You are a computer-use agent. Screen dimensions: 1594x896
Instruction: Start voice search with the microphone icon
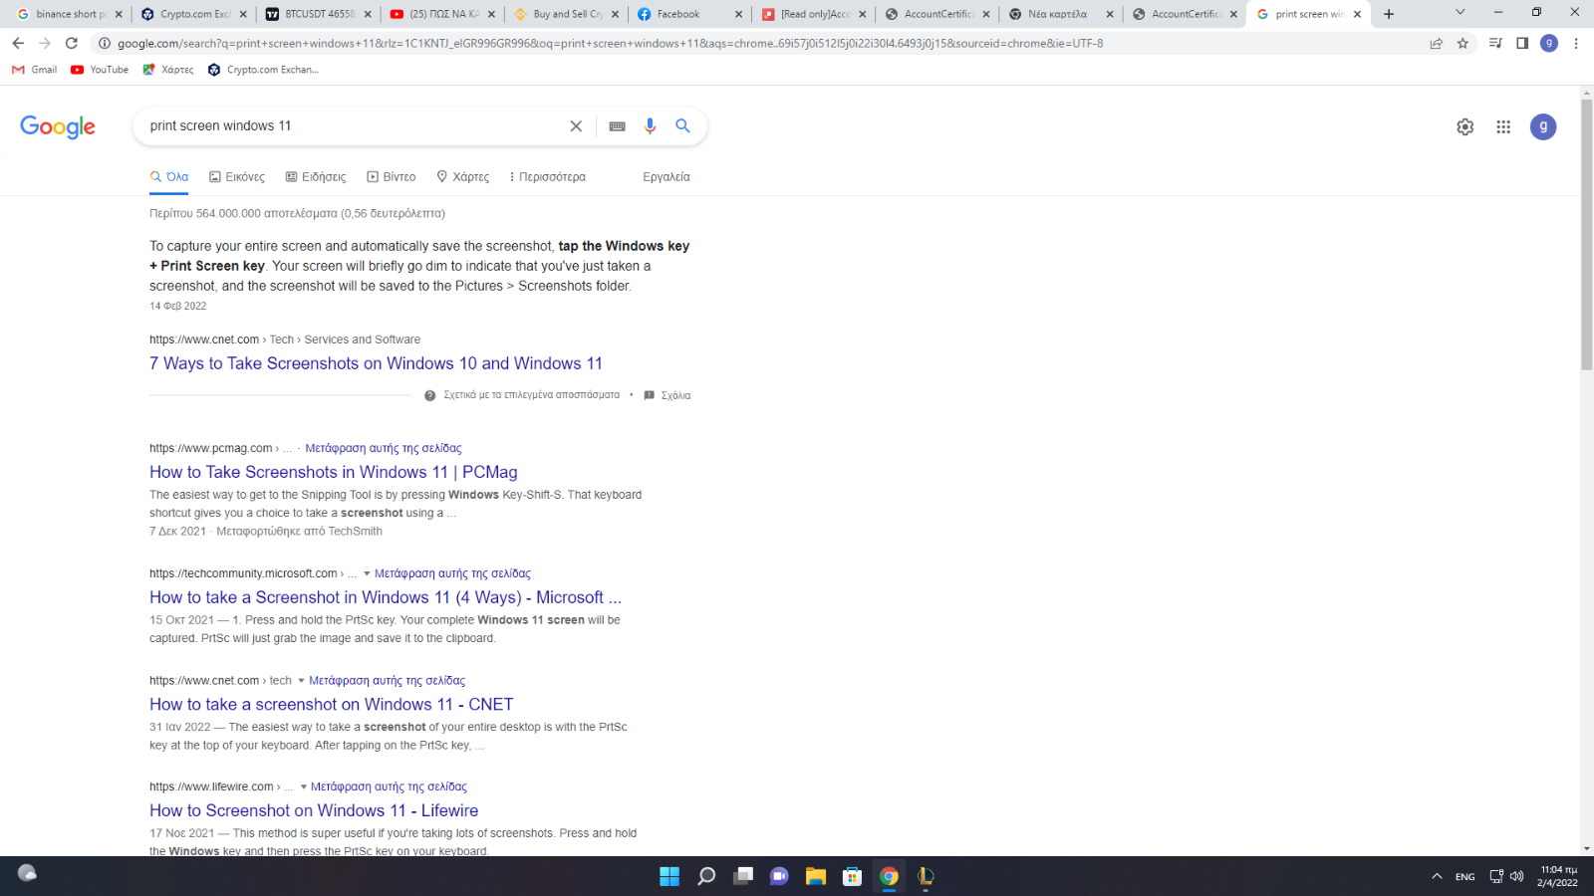(650, 125)
